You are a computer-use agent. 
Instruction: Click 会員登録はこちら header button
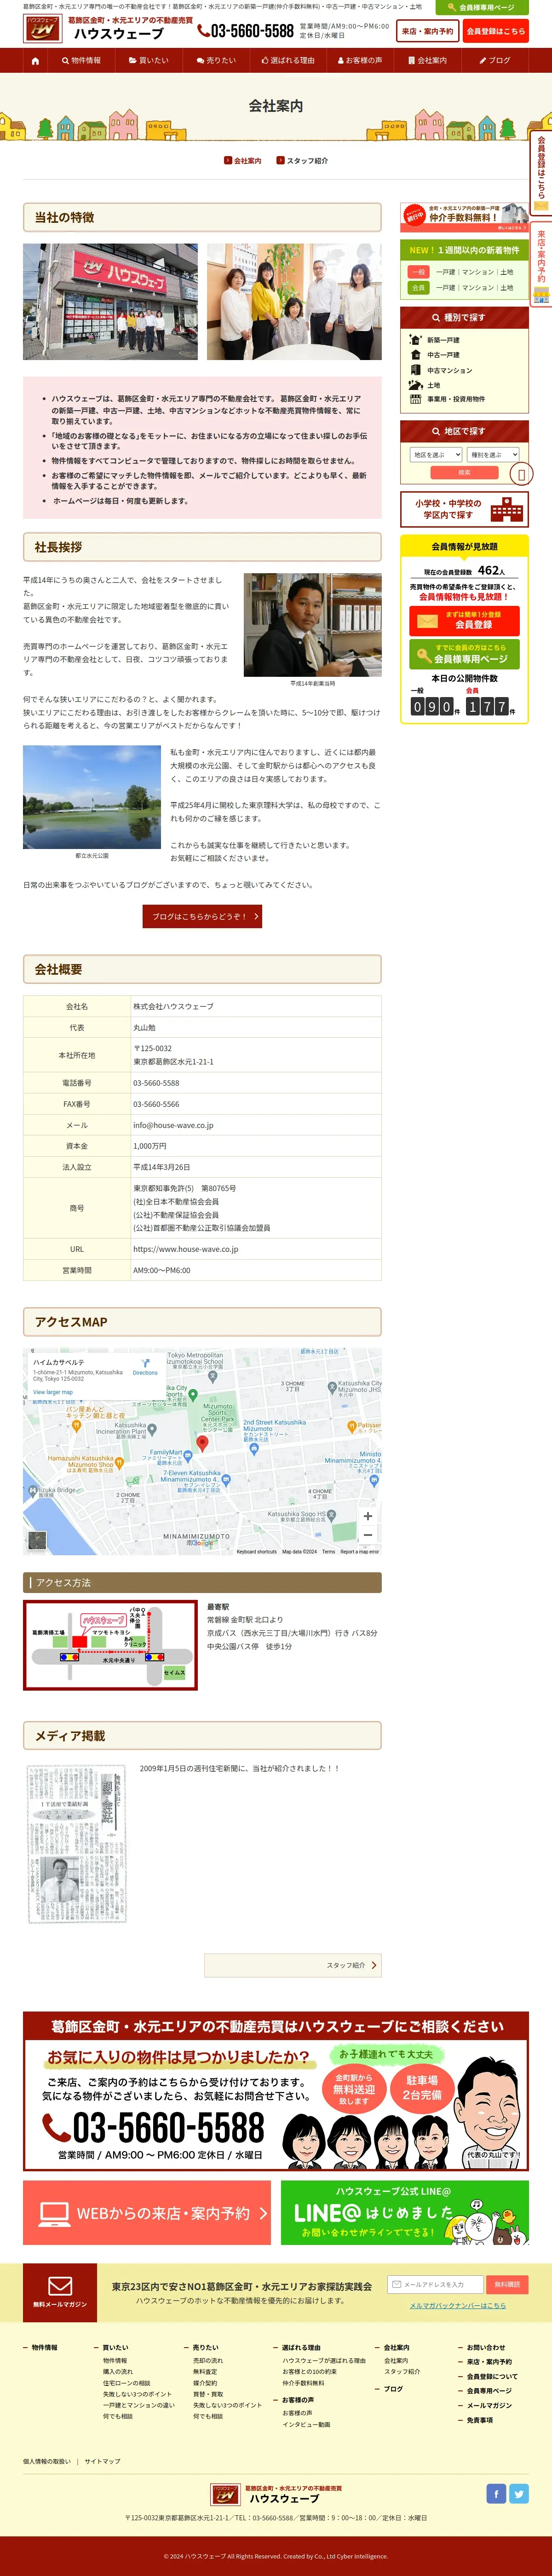(495, 31)
